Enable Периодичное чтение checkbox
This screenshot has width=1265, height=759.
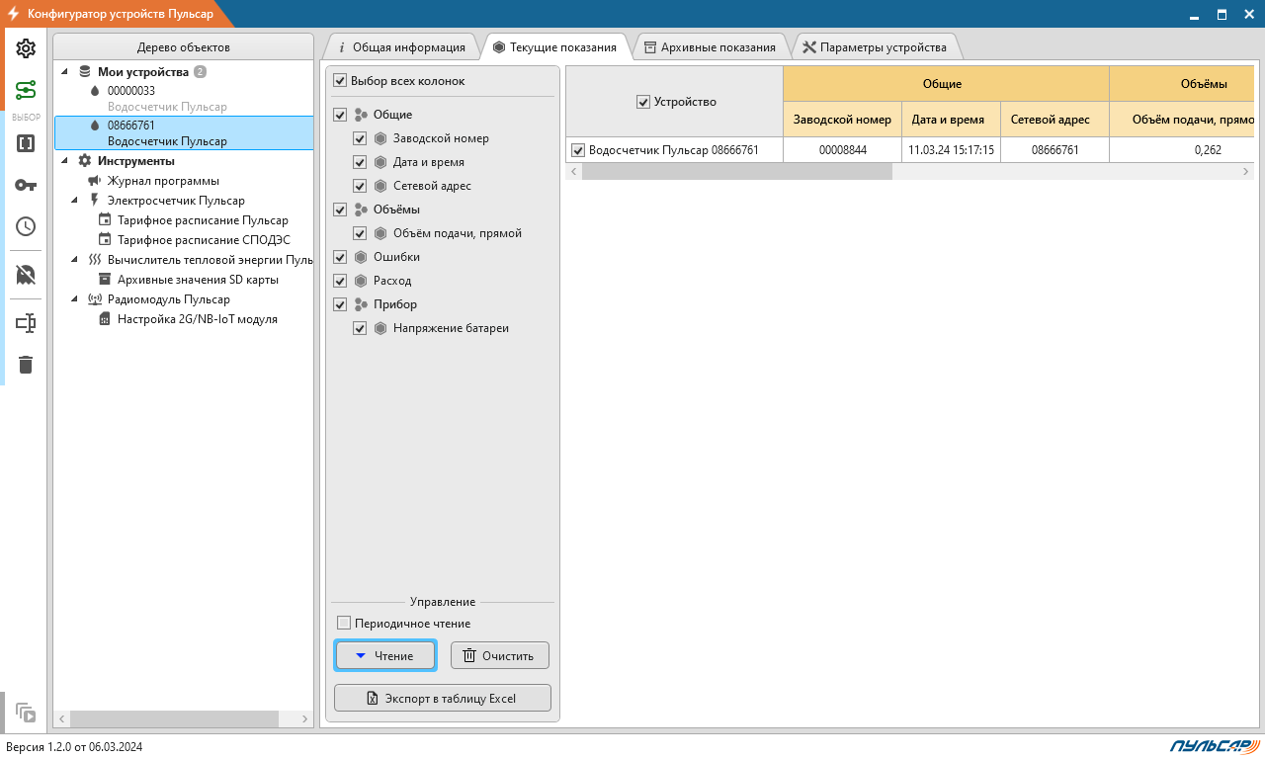point(344,624)
